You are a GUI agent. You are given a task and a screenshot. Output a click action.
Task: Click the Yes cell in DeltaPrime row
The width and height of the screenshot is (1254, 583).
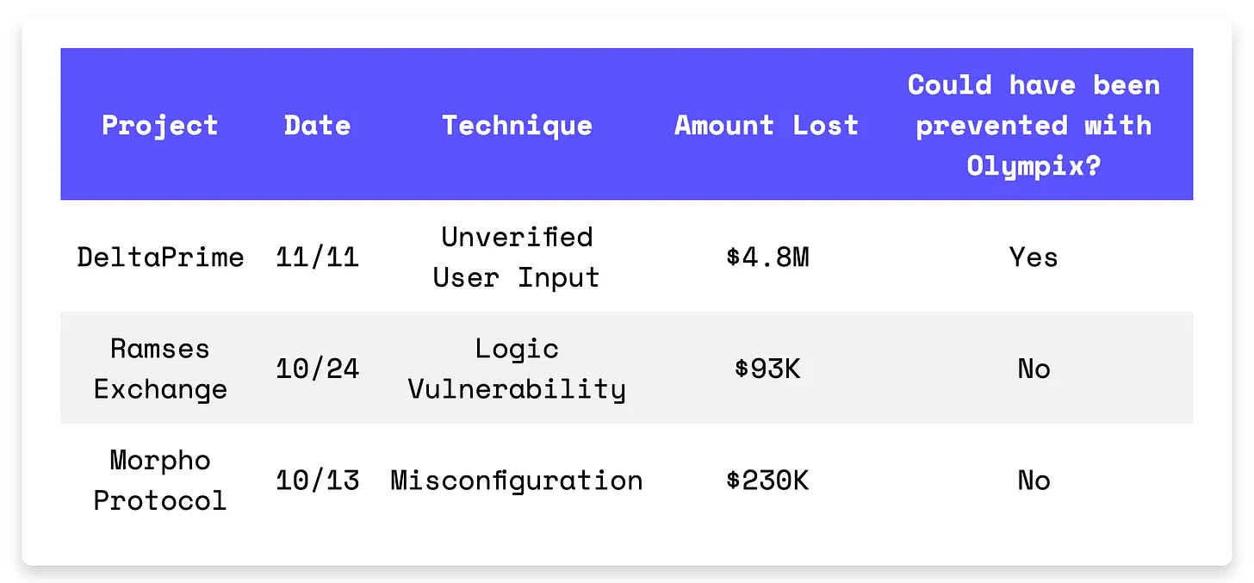coord(1034,257)
